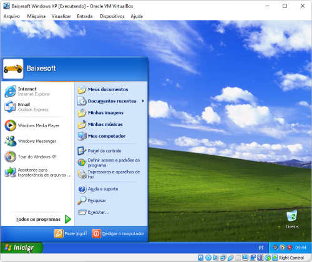The image size is (312, 262).
Task: Open Executar... run dialog
Action: point(111,212)
